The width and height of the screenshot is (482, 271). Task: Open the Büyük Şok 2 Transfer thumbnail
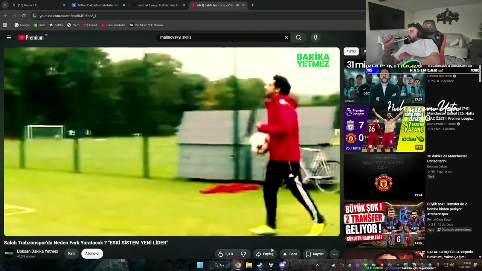tap(384, 224)
